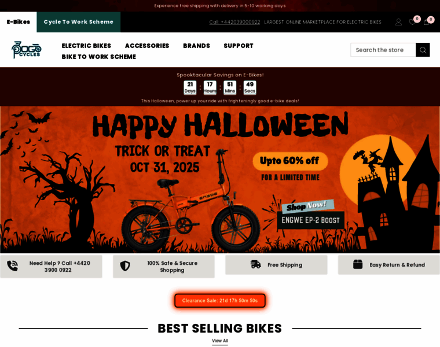The height and width of the screenshot is (347, 440).
Task: Open the Support menu
Action: pos(239,46)
